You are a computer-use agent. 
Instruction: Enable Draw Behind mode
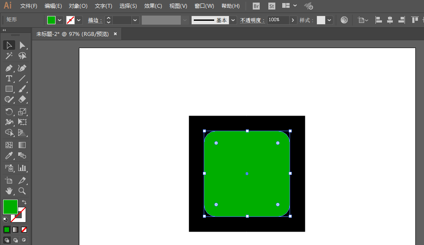coord(16,240)
